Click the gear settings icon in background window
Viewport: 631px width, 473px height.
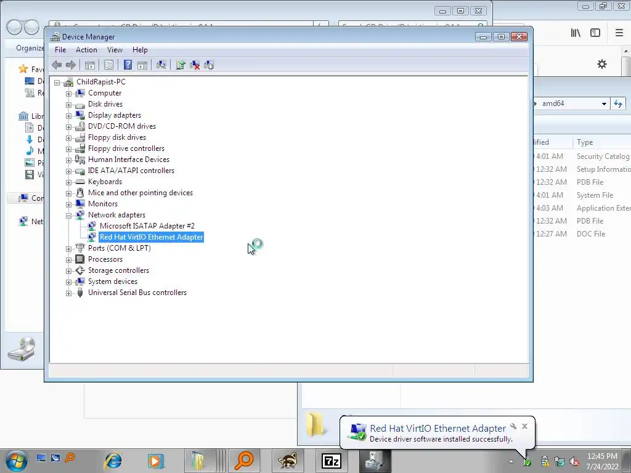602,64
